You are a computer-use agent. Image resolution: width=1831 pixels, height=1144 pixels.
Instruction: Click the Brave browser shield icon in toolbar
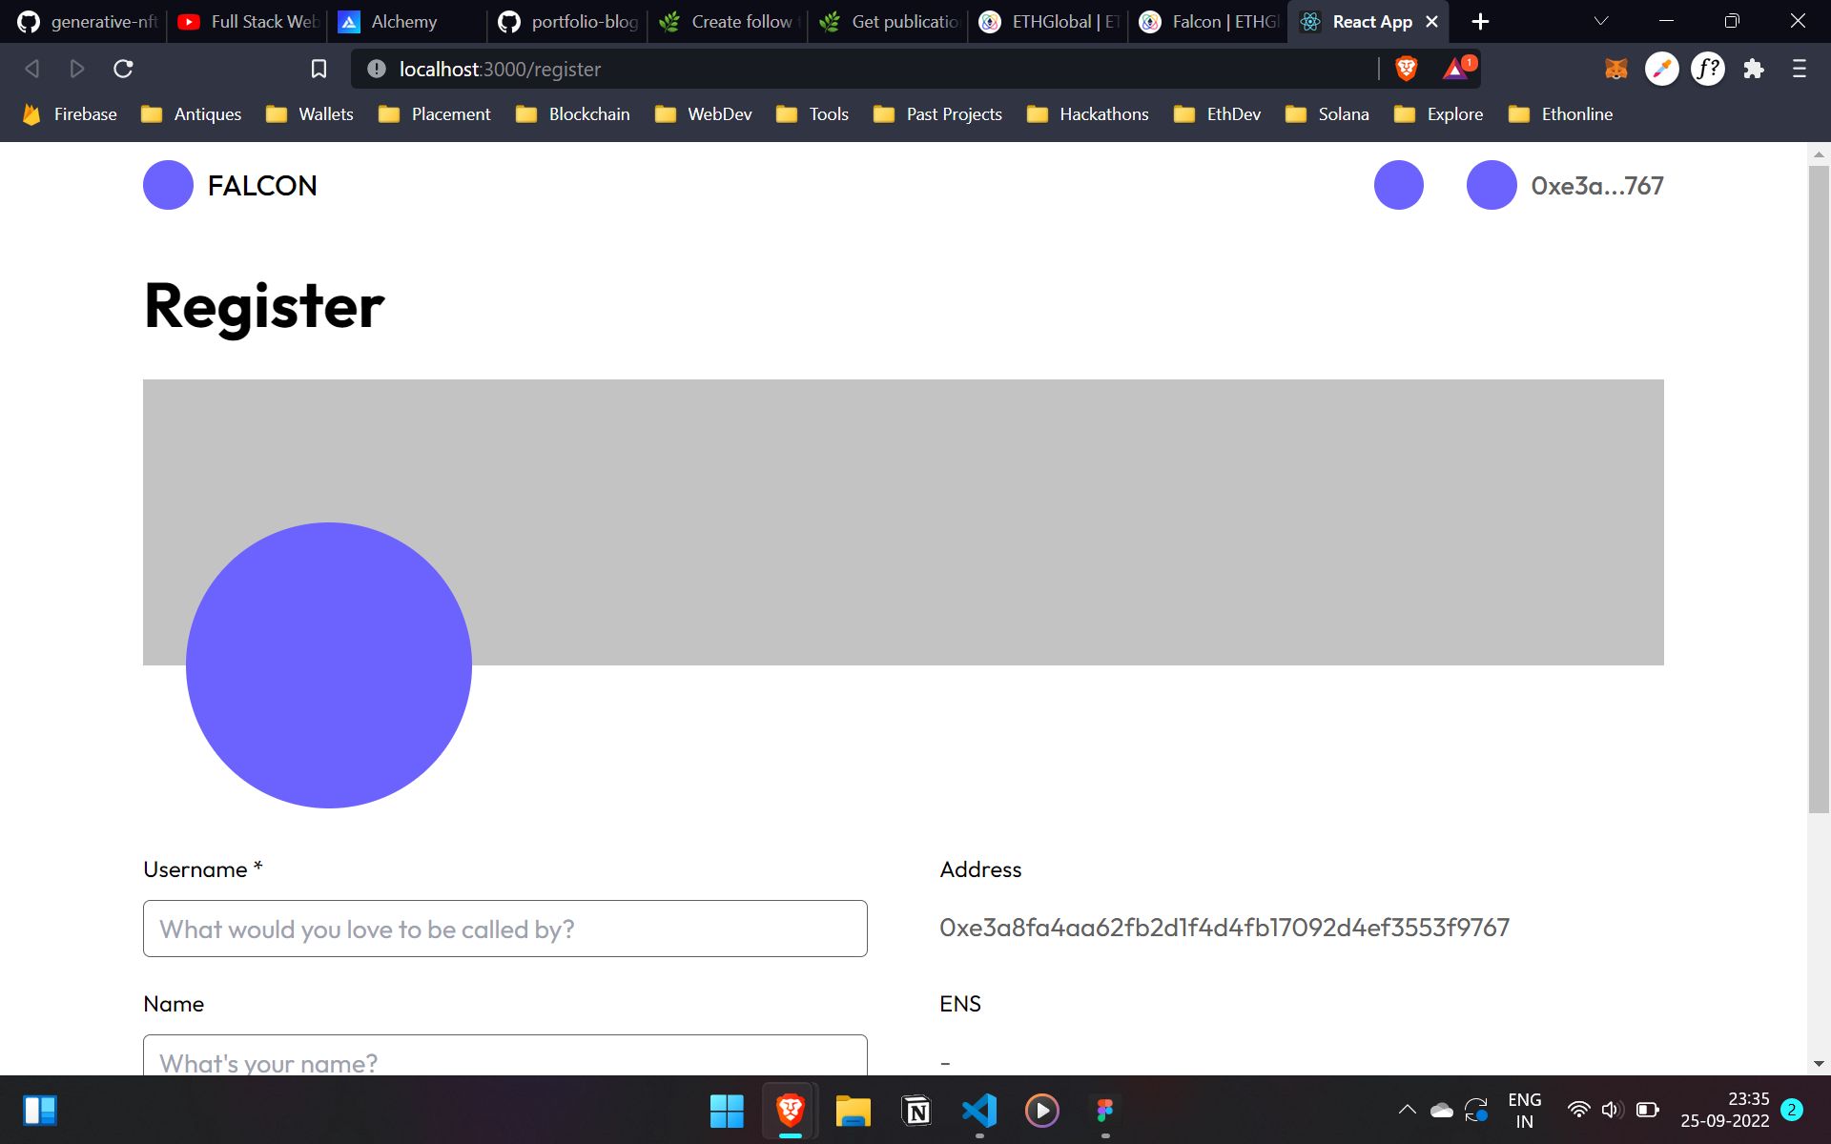coord(1407,69)
